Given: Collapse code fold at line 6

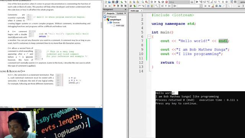Looking at the screenshot, I should point(149,37).
